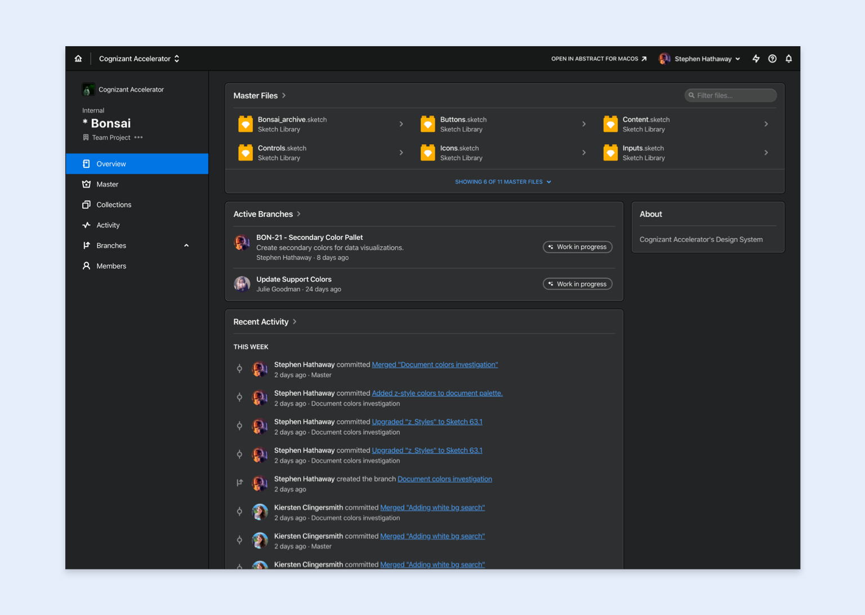
Task: Select Activity in the sidebar
Action: coord(137,225)
